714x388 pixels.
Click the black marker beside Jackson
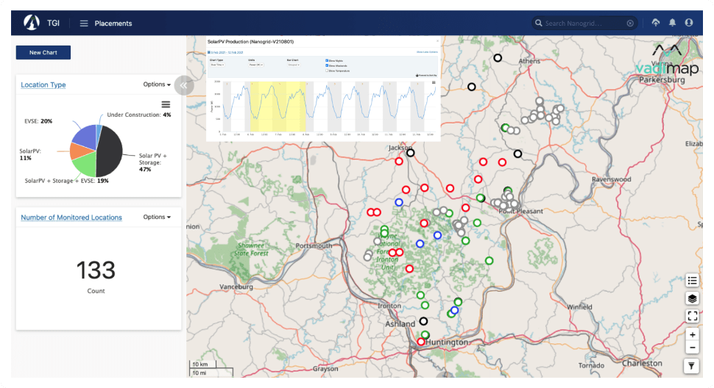pyautogui.click(x=410, y=153)
